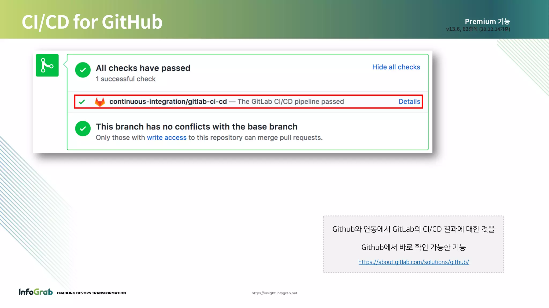Open Details for the GitLab CI/CD pipeline
Image resolution: width=549 pixels, height=308 pixels.
pos(409,102)
